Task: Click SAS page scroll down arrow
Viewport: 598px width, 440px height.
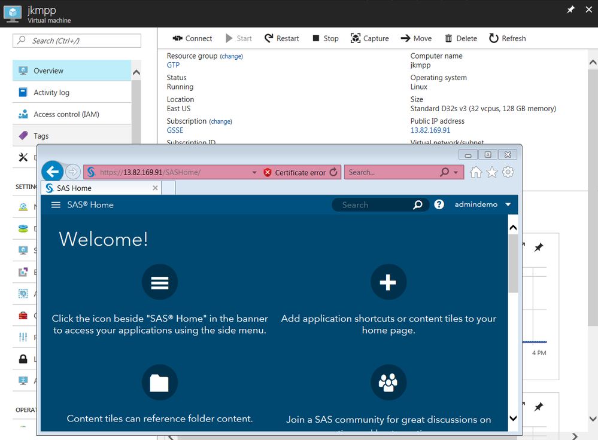Action: tap(514, 418)
